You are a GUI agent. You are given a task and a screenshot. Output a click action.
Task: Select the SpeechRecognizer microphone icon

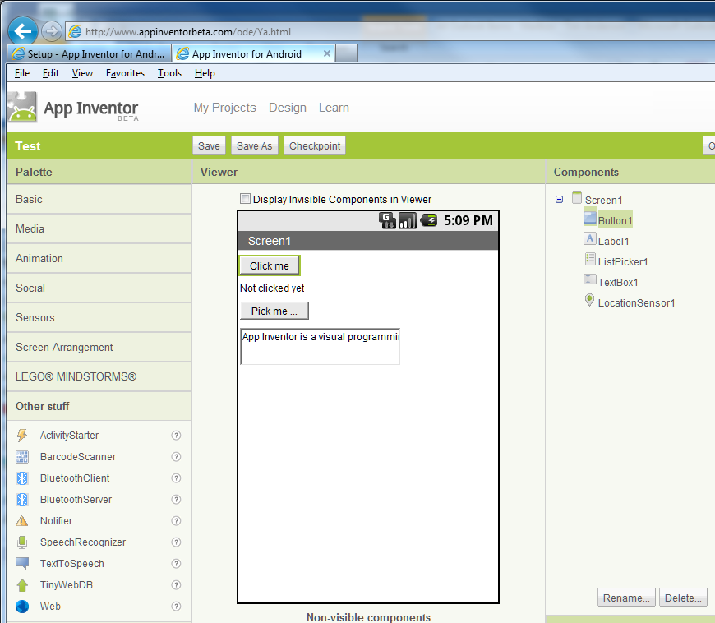(x=22, y=542)
